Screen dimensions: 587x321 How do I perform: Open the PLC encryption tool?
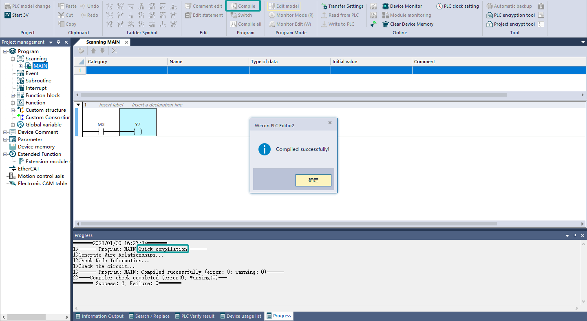490,15
